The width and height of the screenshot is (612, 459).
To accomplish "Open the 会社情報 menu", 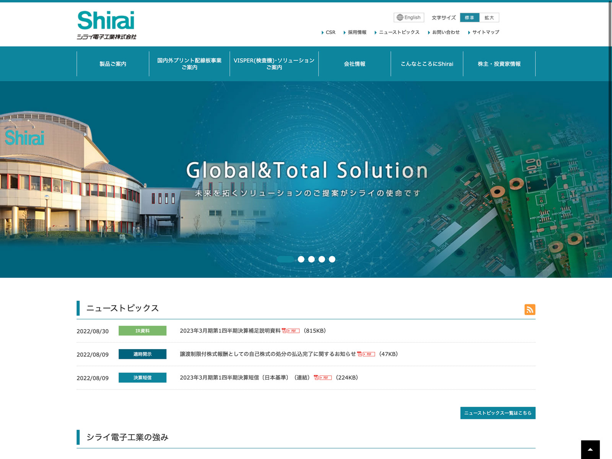I will click(x=355, y=64).
